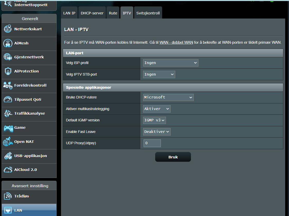Image resolution: width=289 pixels, height=216 pixels.
Task: Click the Spesielle applikasjoner section header
Action: point(173,87)
